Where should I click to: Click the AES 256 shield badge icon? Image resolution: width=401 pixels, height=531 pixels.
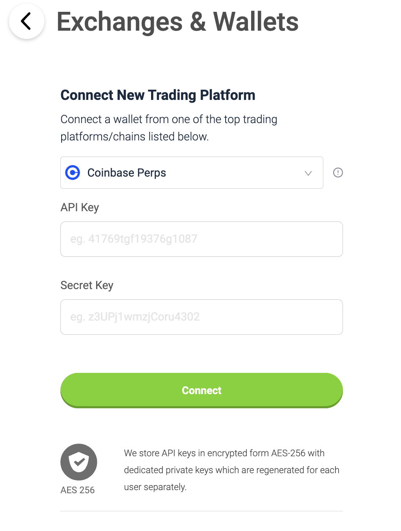pos(79,462)
